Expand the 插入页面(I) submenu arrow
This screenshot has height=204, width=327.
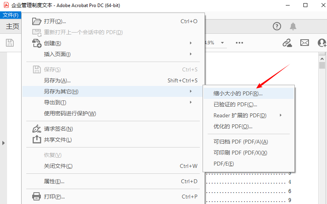pos(191,54)
